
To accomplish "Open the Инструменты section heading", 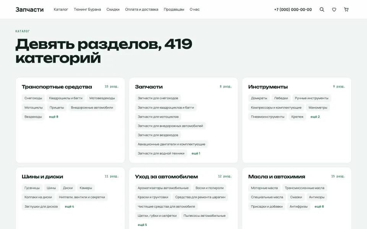I will tap(268, 87).
